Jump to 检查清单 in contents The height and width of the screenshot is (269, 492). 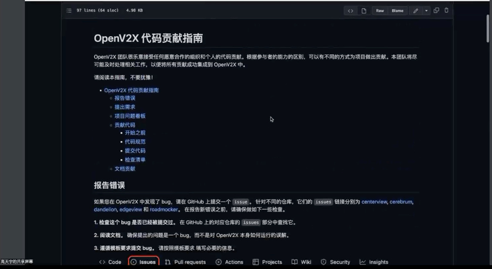click(x=135, y=160)
